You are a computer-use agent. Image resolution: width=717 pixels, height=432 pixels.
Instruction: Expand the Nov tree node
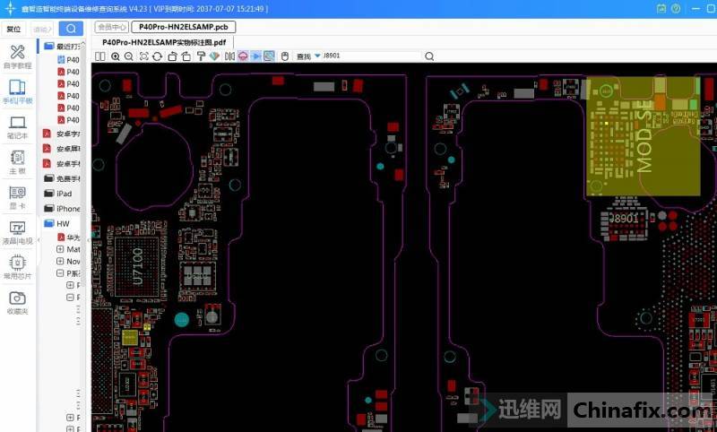point(60,261)
